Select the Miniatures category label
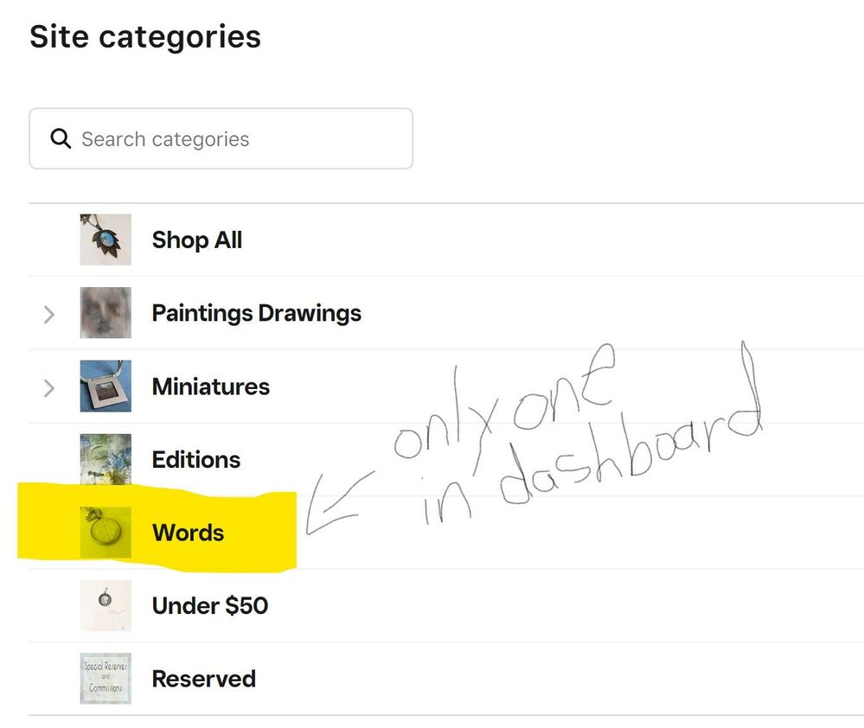This screenshot has height=728, width=864. pos(210,386)
